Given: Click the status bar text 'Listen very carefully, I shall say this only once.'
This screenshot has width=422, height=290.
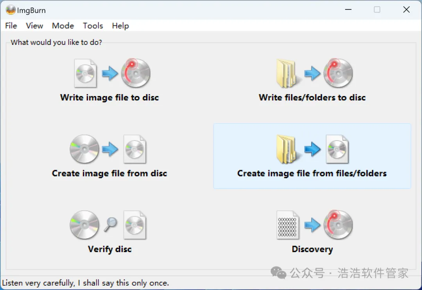Looking at the screenshot, I should [x=86, y=283].
